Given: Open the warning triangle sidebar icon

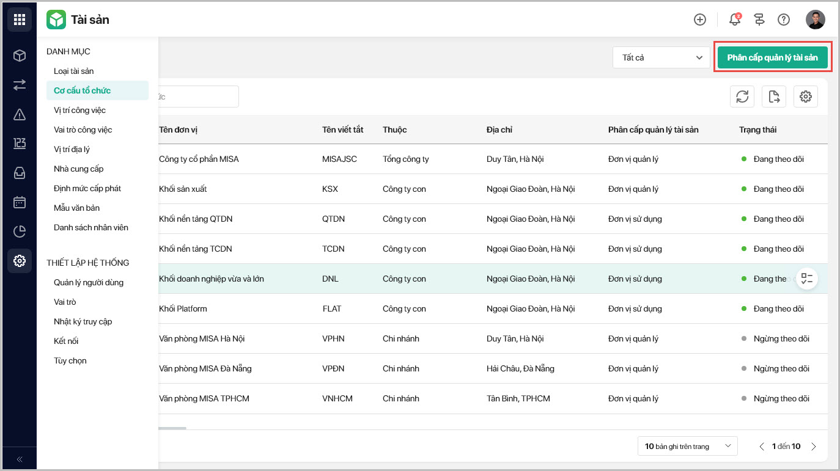Looking at the screenshot, I should 20,114.
